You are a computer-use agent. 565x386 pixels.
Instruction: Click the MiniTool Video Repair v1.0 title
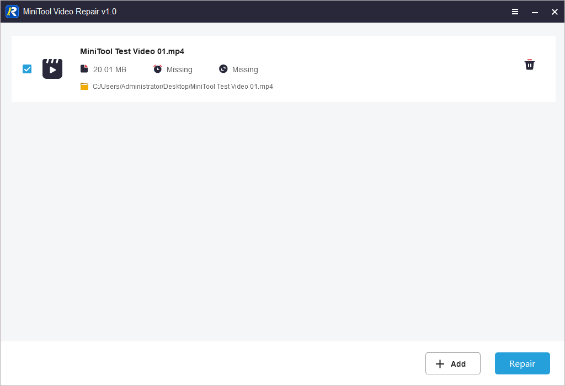70,12
